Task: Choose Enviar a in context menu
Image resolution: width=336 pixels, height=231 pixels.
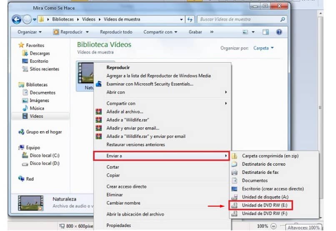Action: [x=162, y=156]
